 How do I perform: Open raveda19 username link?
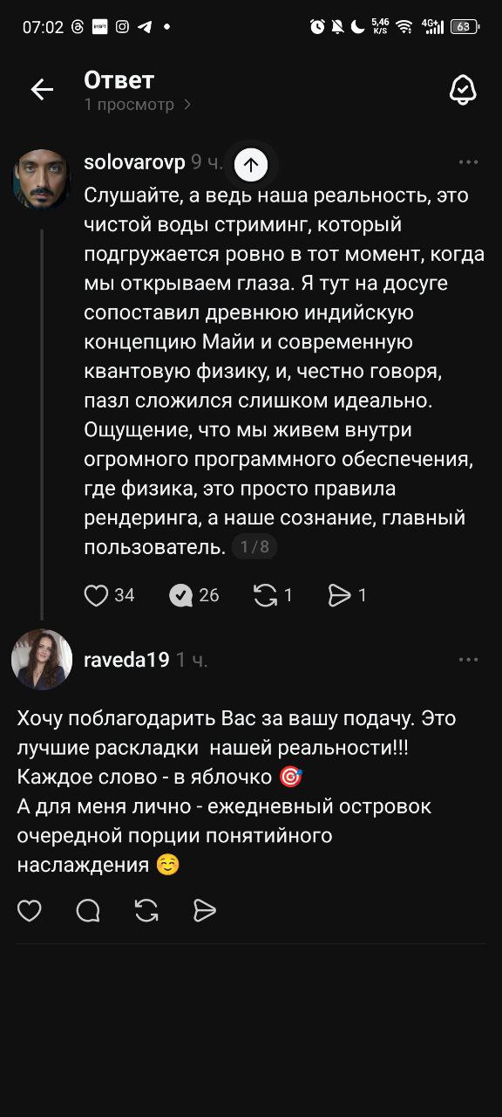tap(126, 660)
